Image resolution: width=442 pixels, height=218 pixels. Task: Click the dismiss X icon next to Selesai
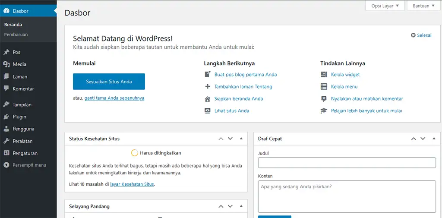pyautogui.click(x=413, y=35)
